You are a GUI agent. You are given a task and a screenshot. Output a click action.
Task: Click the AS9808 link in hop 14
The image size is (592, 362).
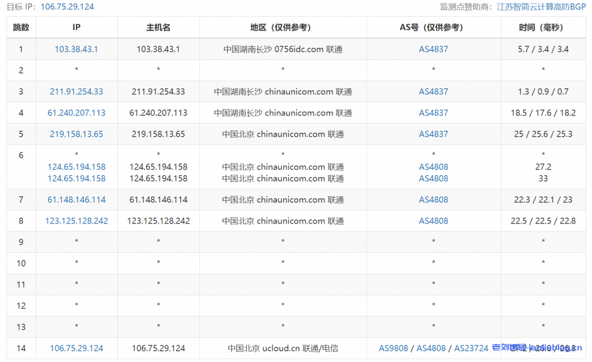click(393, 348)
